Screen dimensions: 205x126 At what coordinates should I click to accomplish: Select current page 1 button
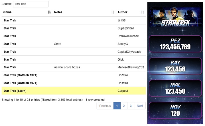click(117, 106)
